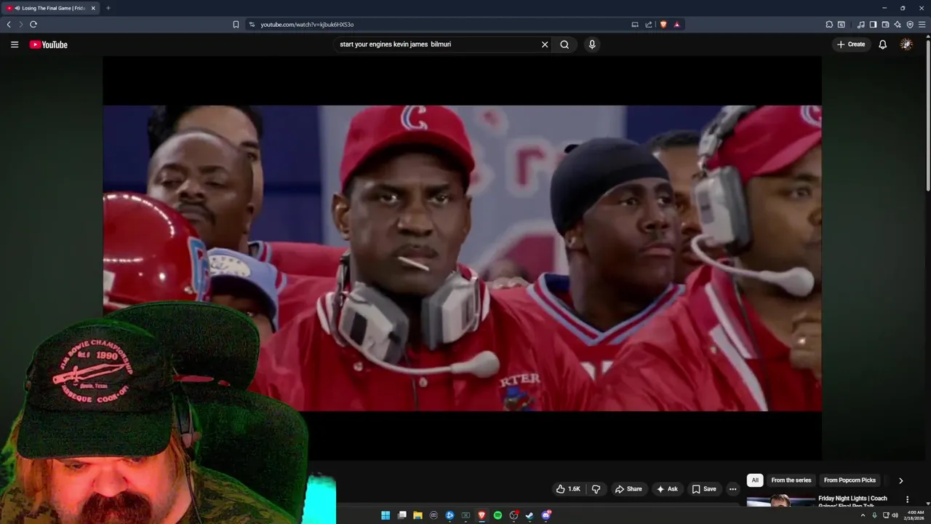Open the Windows Start menu
This screenshot has height=524, width=931.
[x=385, y=515]
